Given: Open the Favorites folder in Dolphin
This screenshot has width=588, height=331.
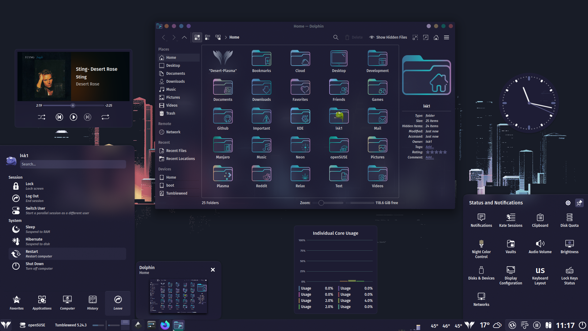Looking at the screenshot, I should tap(300, 90).
